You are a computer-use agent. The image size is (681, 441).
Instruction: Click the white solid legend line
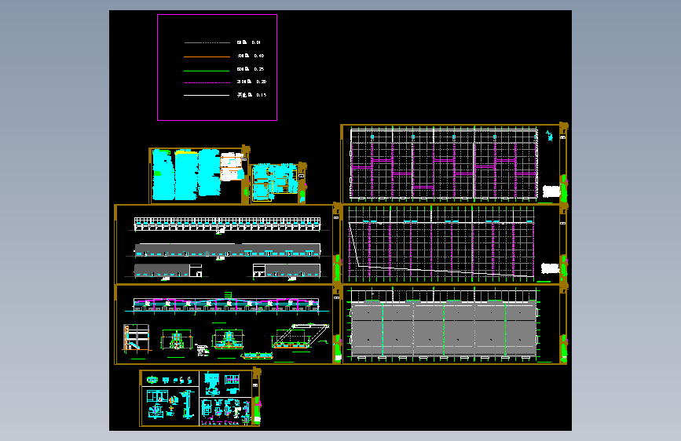(207, 95)
